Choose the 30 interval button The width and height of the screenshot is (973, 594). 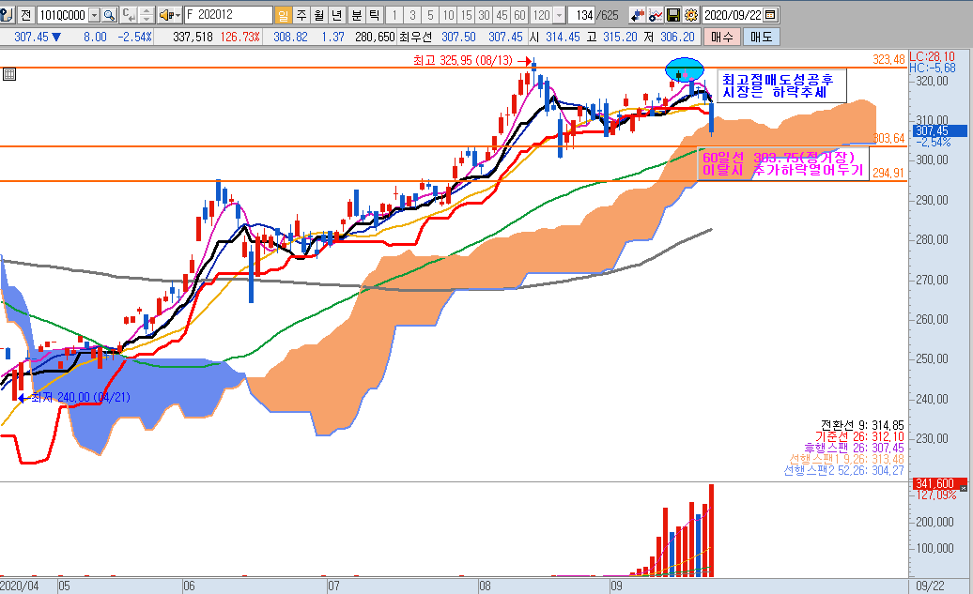tap(485, 15)
